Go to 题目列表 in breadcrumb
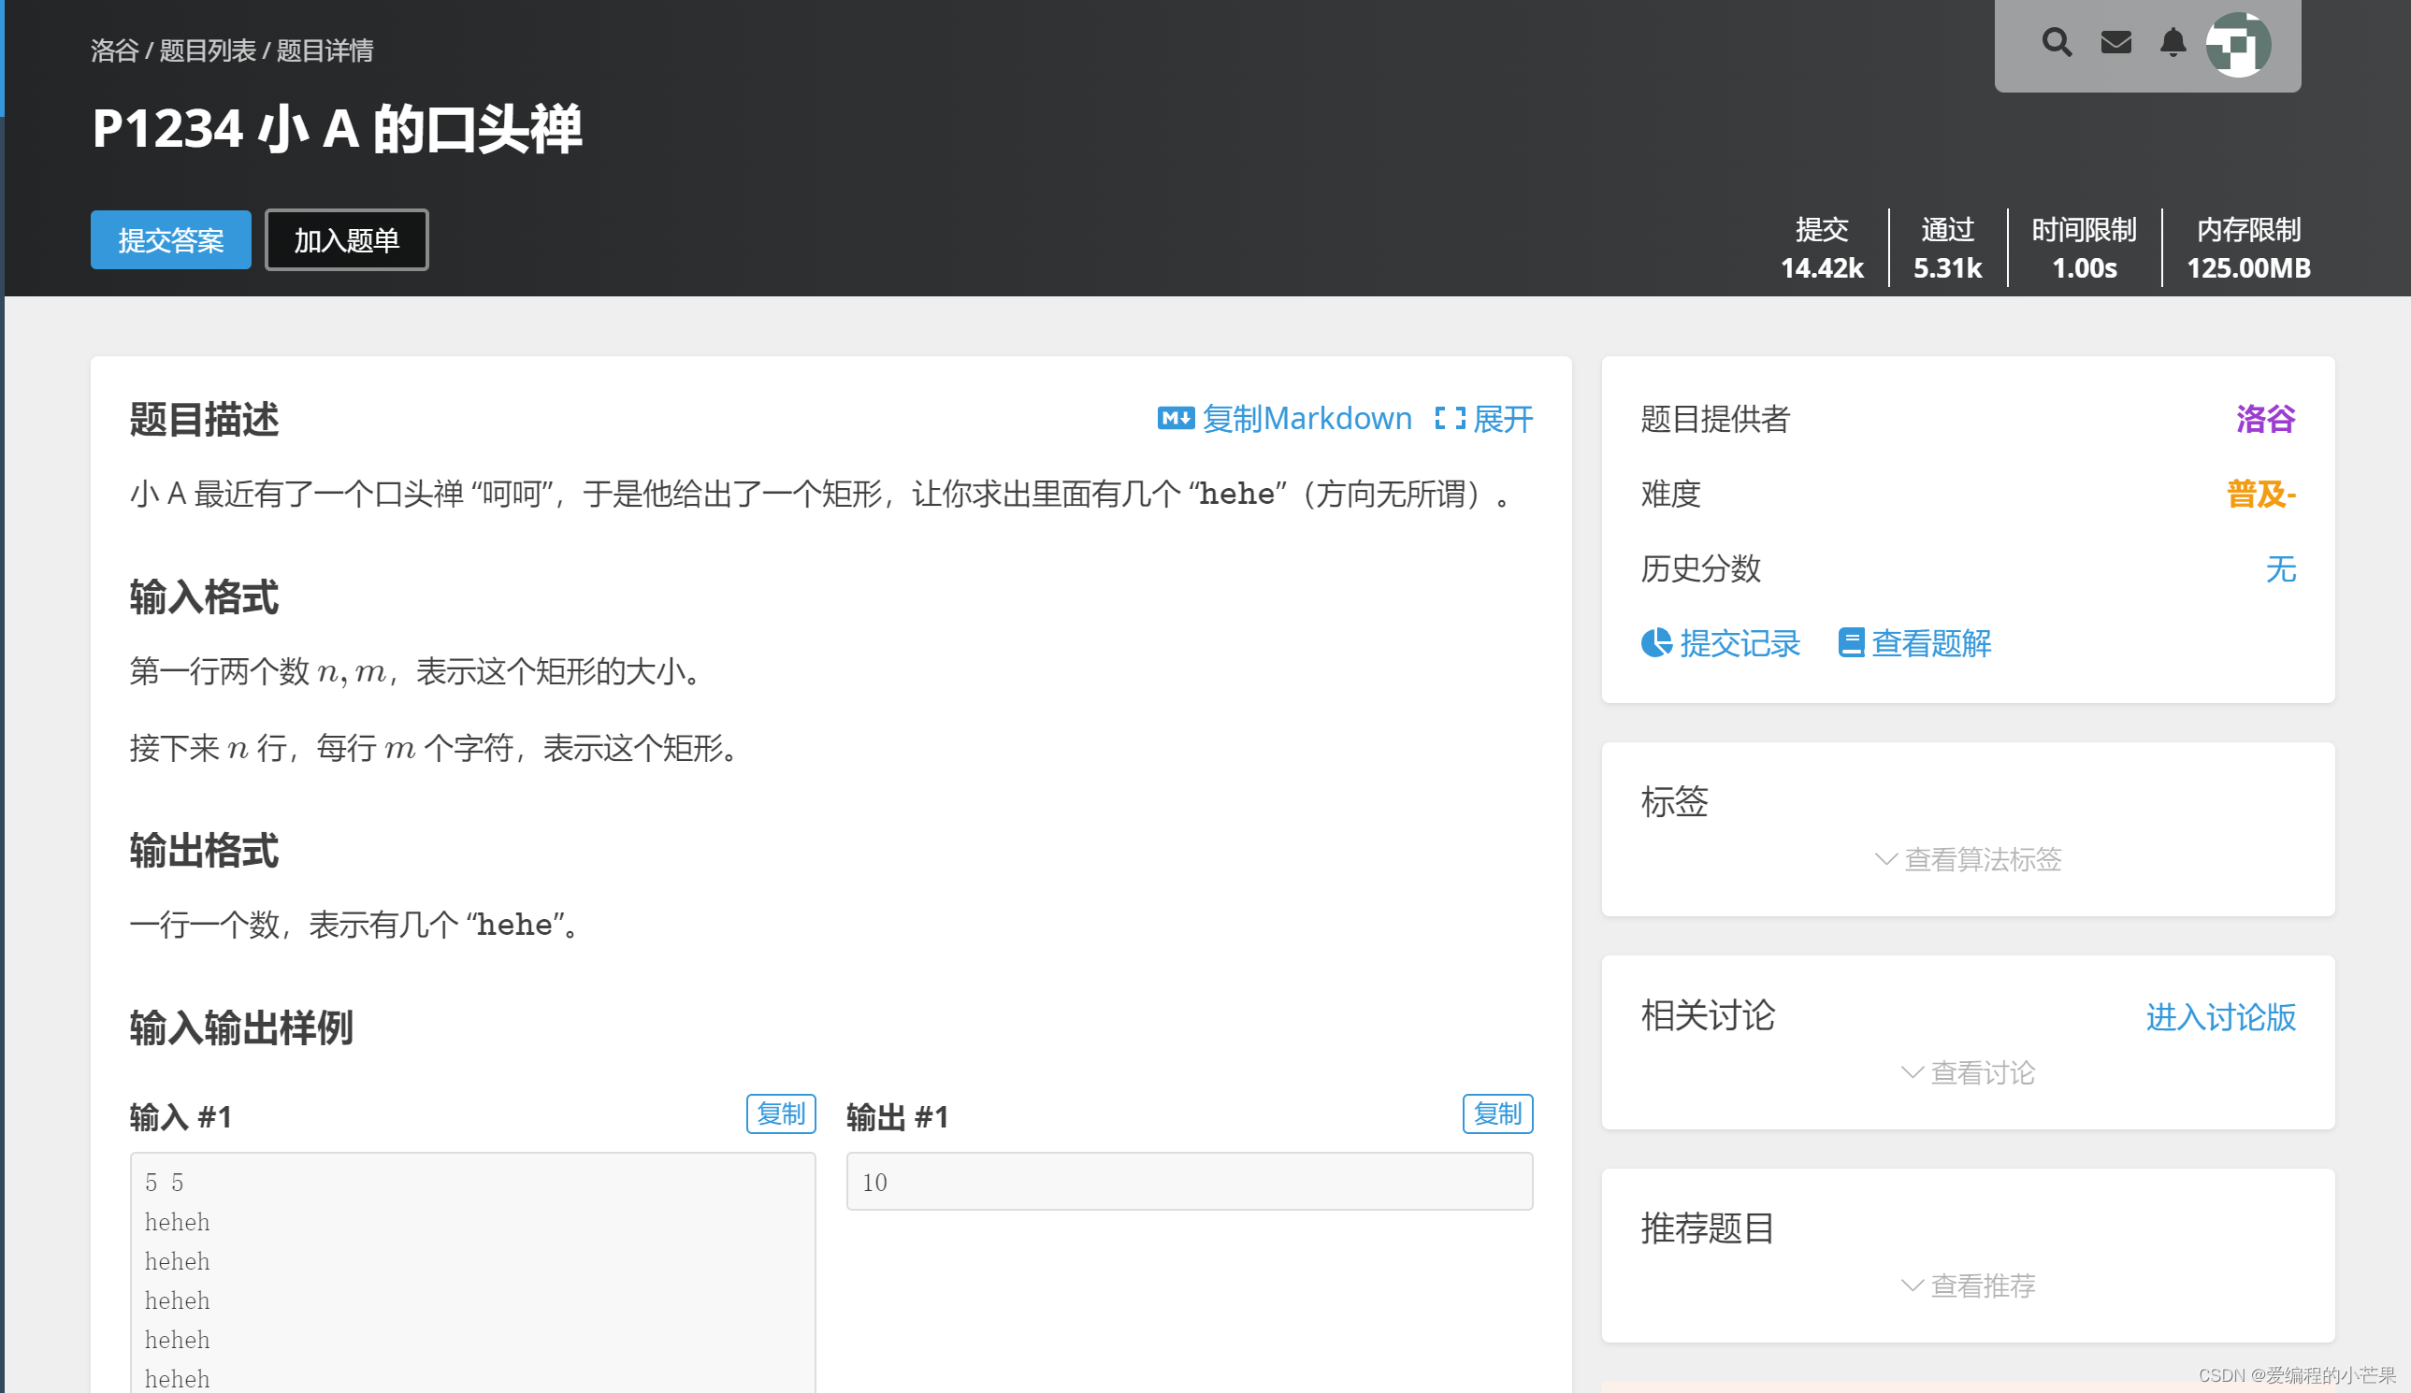Viewport: 2411px width, 1393px height. pyautogui.click(x=208, y=50)
